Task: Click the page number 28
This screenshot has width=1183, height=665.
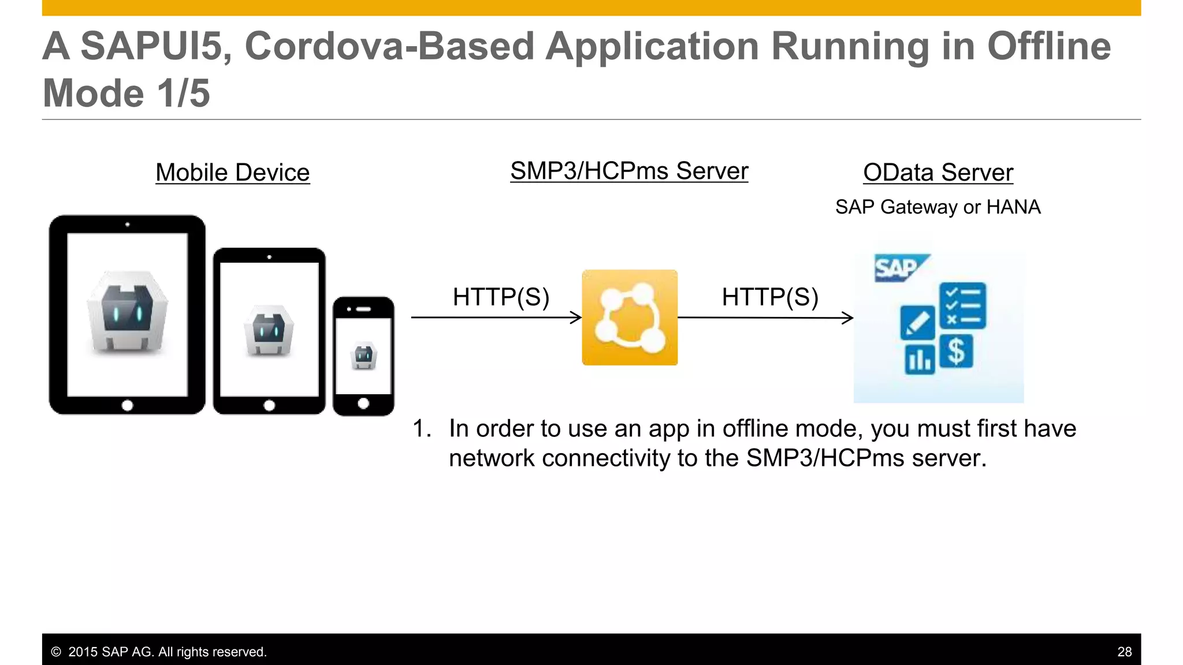Action: pos(1124,652)
